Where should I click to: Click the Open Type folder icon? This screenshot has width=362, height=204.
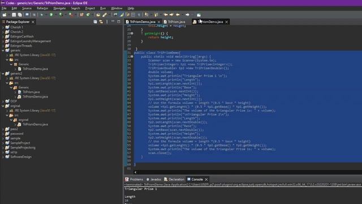point(98,15)
